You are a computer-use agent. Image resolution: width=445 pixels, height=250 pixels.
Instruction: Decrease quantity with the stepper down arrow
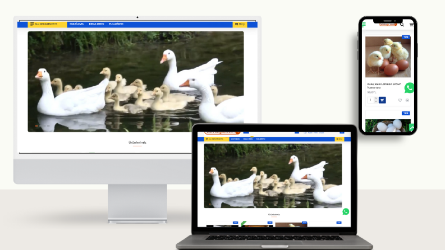coord(376,101)
